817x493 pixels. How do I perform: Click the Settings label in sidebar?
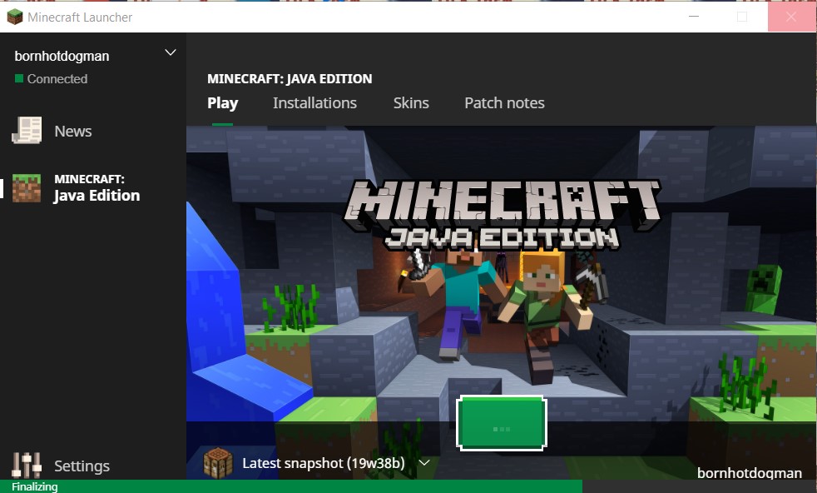82,466
